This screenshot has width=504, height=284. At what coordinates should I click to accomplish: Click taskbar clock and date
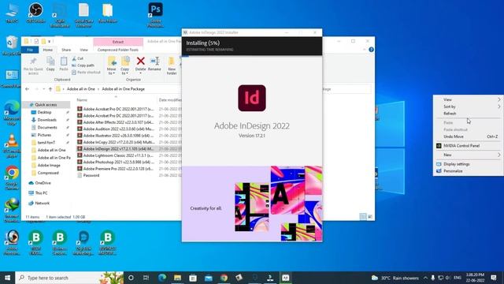475,278
